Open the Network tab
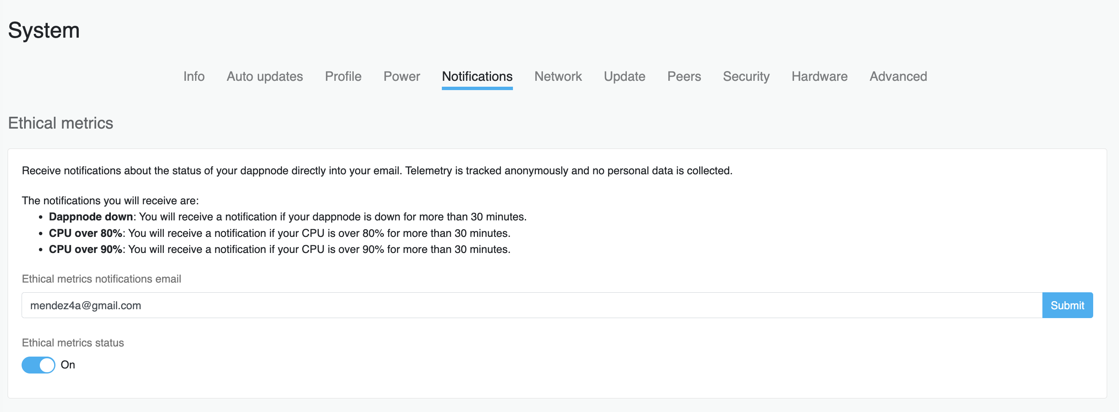The image size is (1119, 412). pos(558,77)
